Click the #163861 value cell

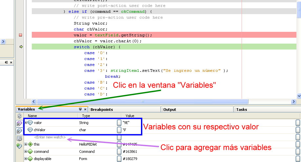coord(130,152)
